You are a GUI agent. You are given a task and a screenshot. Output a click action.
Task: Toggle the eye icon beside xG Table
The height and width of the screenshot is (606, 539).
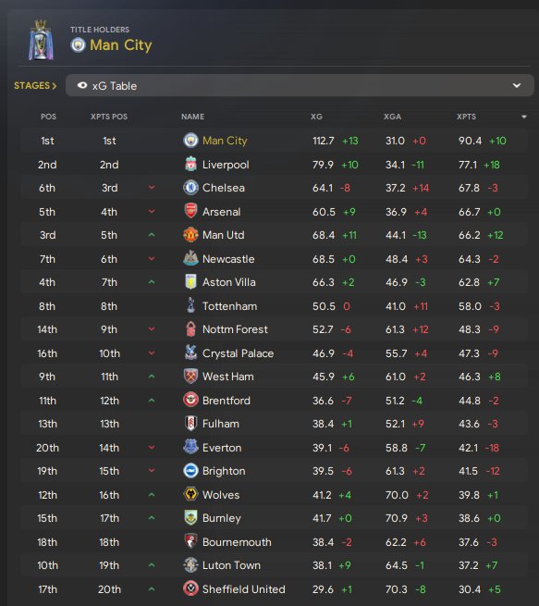pos(82,85)
